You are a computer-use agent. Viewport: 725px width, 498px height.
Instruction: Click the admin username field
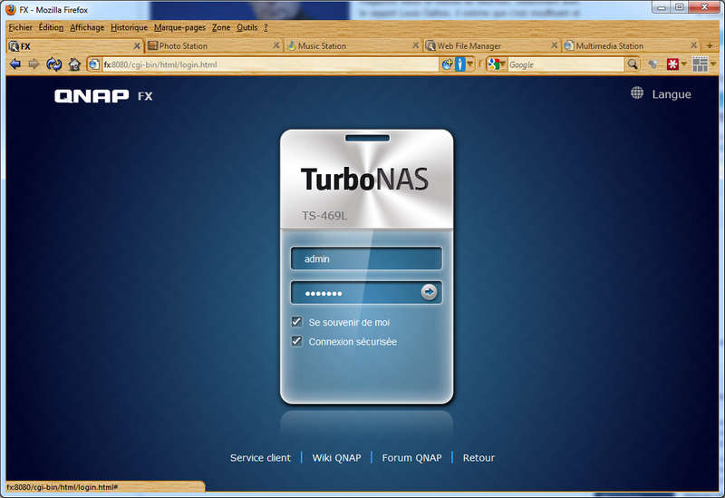[x=366, y=259]
